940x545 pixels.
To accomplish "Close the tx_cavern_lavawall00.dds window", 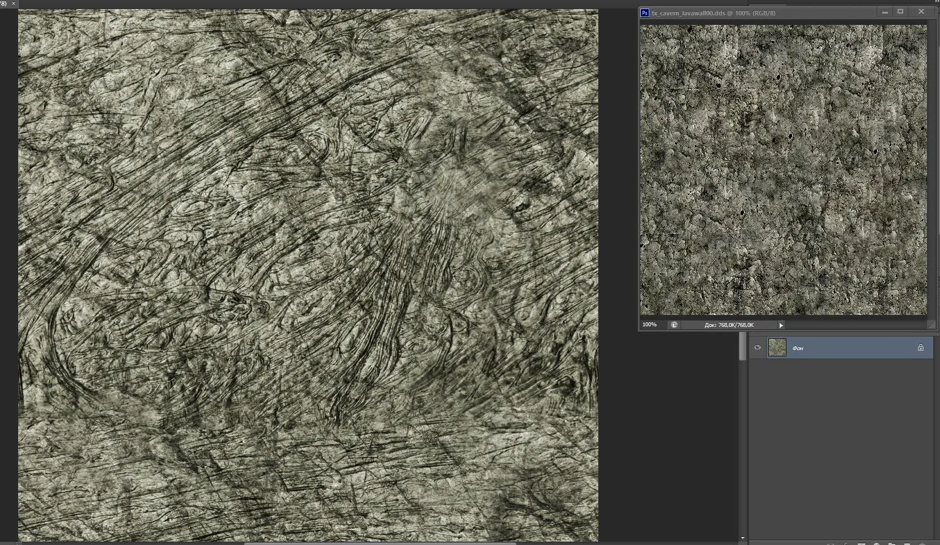I will point(921,12).
